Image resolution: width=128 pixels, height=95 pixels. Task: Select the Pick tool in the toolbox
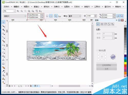(3, 22)
